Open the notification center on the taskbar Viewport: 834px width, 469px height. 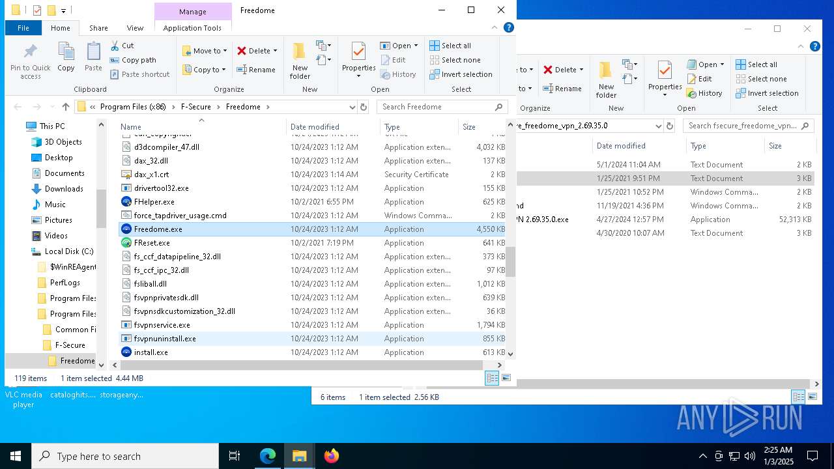coord(812,456)
